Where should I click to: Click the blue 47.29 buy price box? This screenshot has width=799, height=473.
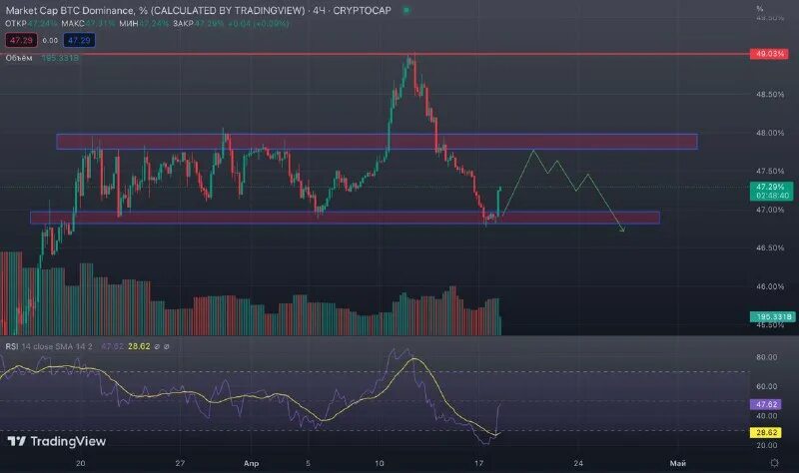click(x=79, y=40)
